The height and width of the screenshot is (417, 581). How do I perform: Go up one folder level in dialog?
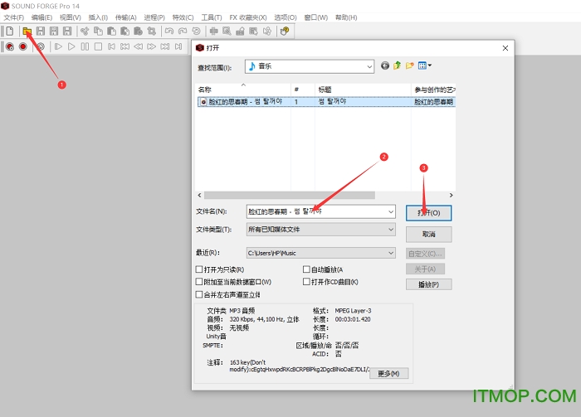click(398, 65)
